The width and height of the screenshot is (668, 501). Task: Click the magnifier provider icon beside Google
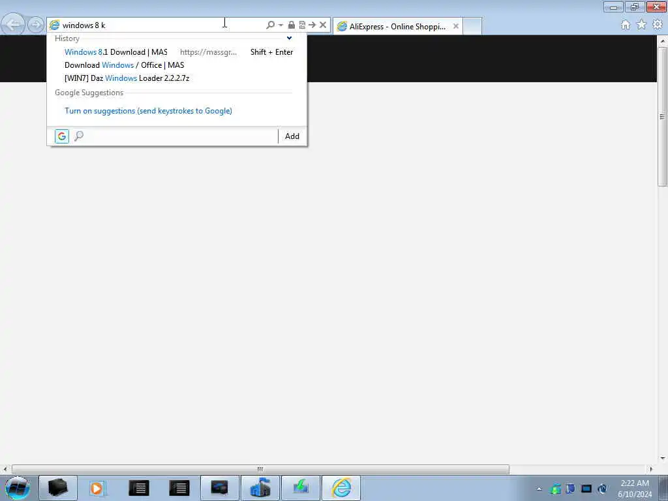click(79, 136)
